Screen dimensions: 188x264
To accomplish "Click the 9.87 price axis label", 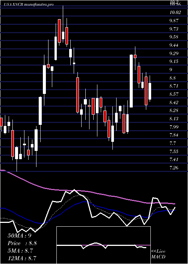I will point(174,21).
